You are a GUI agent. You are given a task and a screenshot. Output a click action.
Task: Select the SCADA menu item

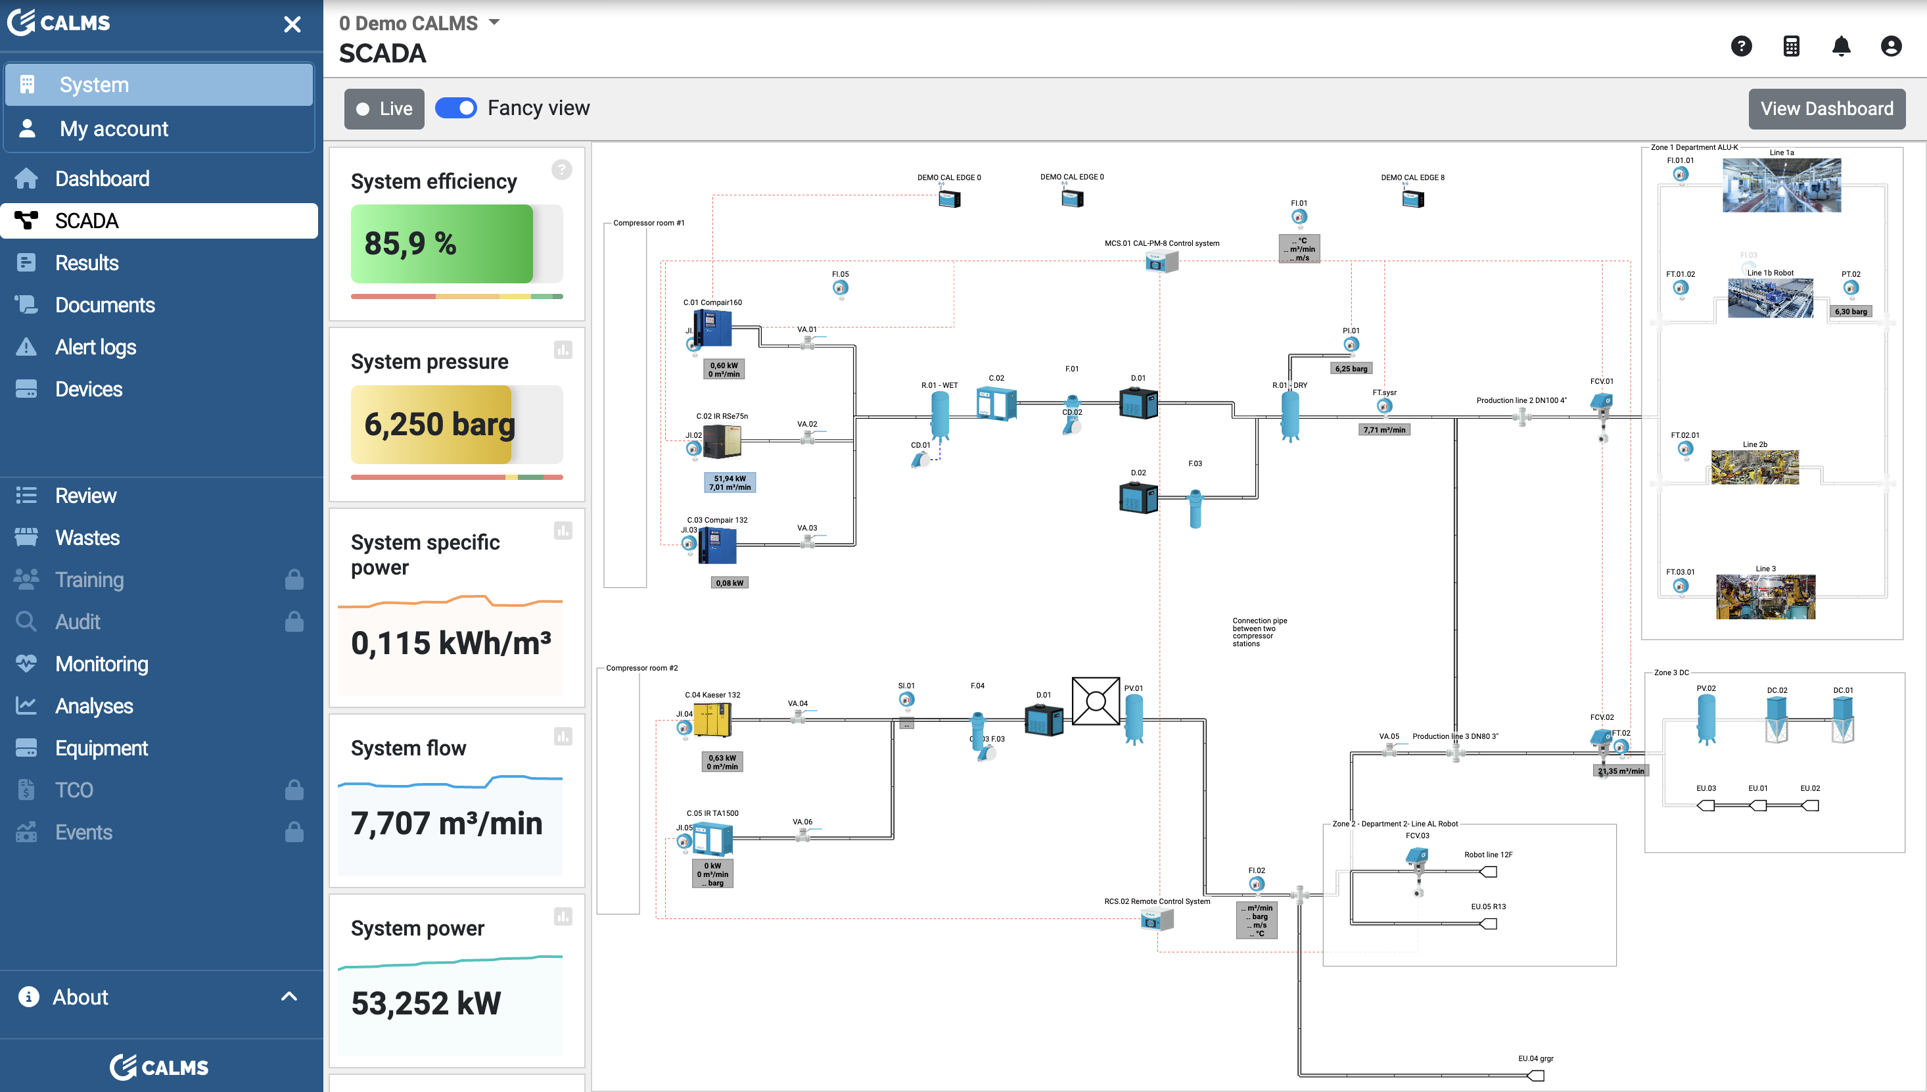pyautogui.click(x=160, y=220)
